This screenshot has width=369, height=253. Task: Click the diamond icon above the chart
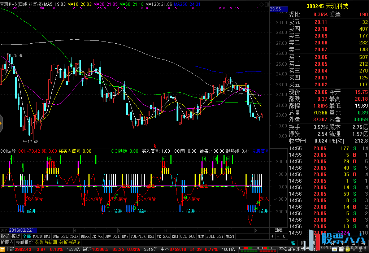pos(262,4)
